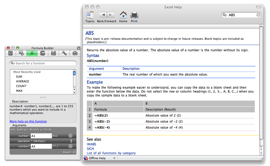Open the Project Palette briefcase tab
This screenshot has height=166, width=270.
coord(75,53)
